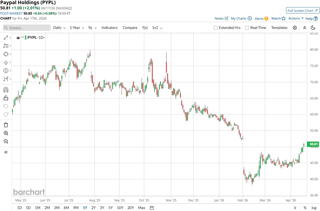Open the Indicators menu
This screenshot has height=211, width=320.
pyautogui.click(x=110, y=28)
